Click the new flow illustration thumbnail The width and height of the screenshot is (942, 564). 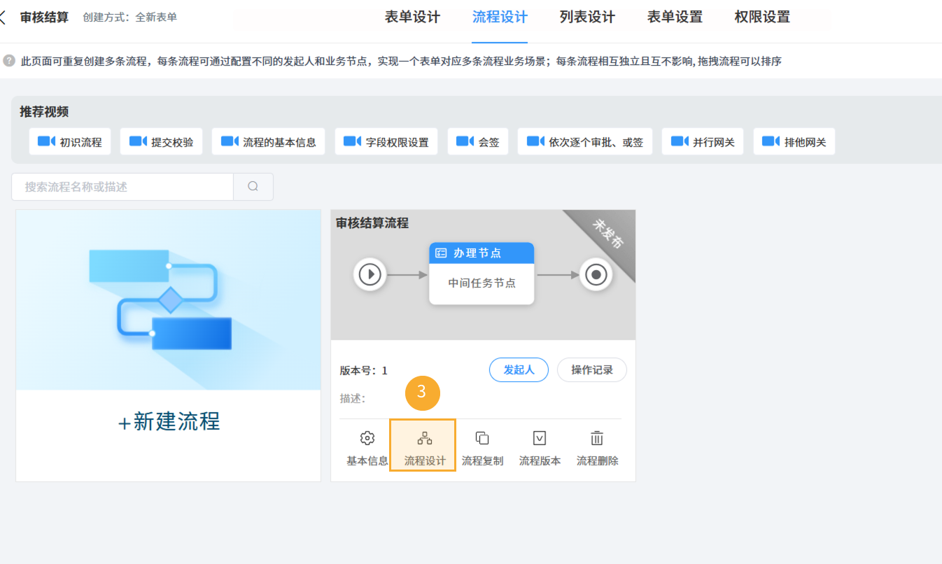coord(169,299)
